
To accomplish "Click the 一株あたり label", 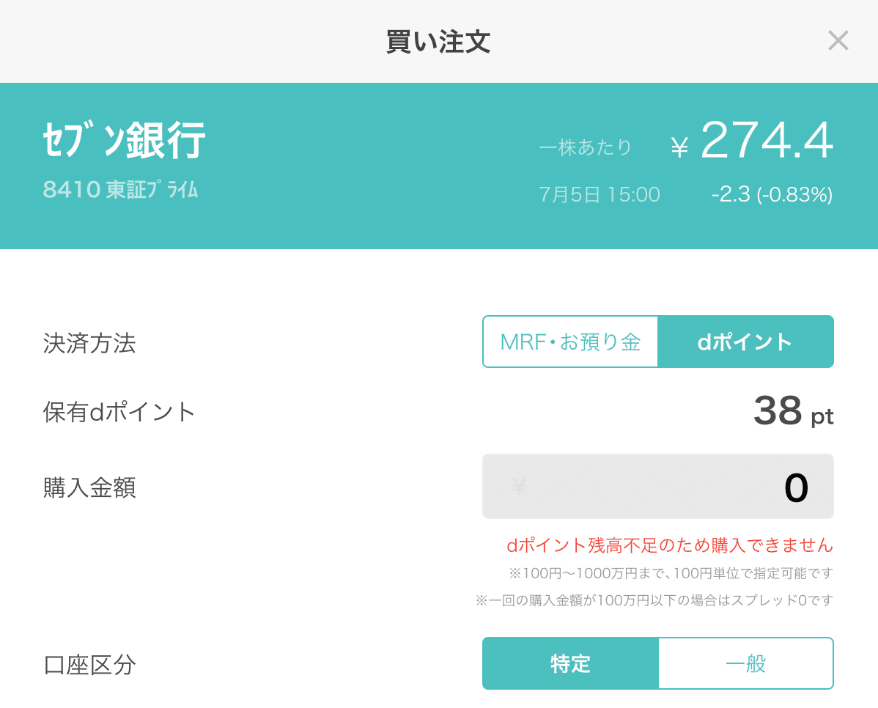I will coord(586,147).
